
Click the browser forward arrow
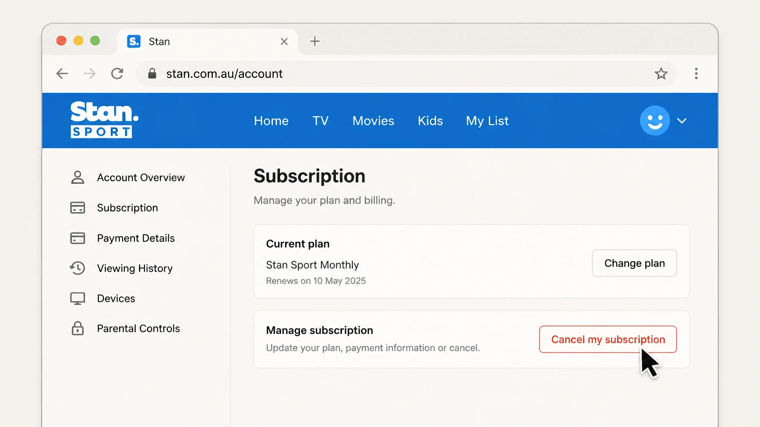click(90, 74)
